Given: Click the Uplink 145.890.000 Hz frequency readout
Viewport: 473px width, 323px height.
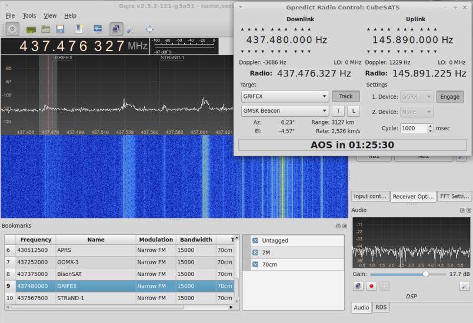Looking at the screenshot, I should point(412,40).
